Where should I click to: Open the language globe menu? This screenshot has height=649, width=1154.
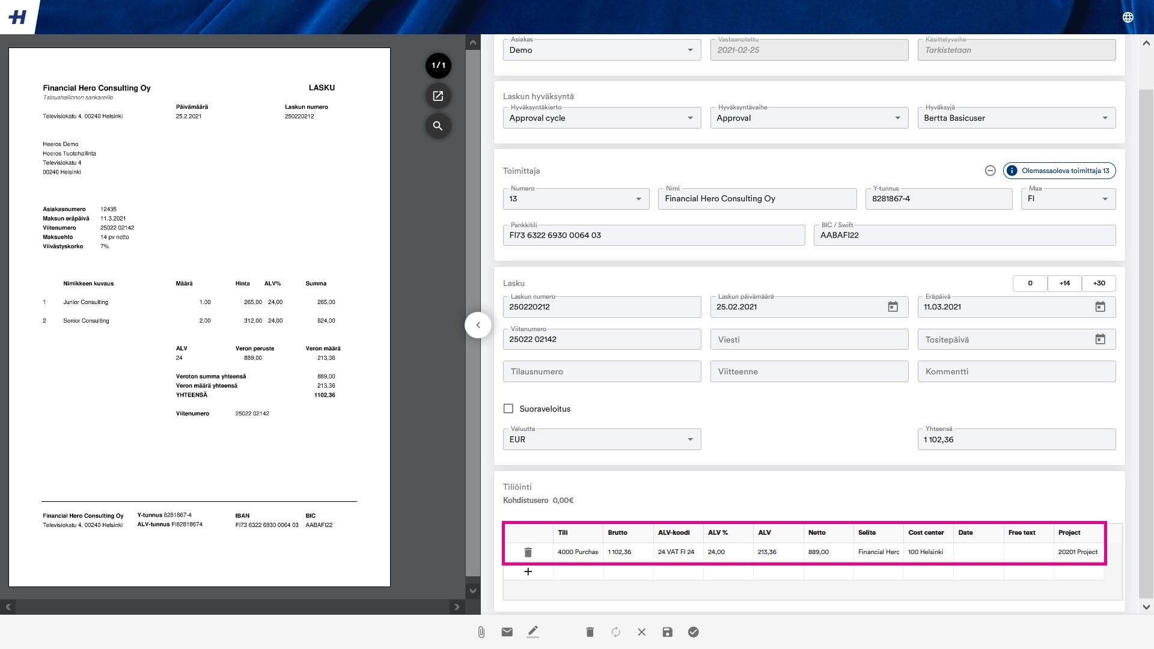[x=1128, y=17]
